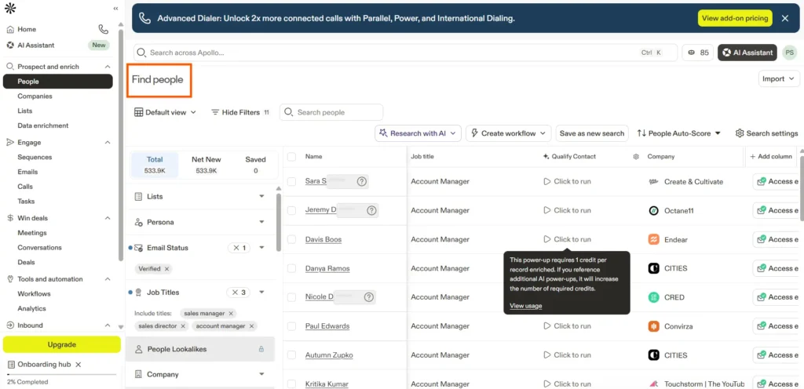Viewport: 804px width, 389px height.
Task: Click Add column in table header
Action: (771, 157)
